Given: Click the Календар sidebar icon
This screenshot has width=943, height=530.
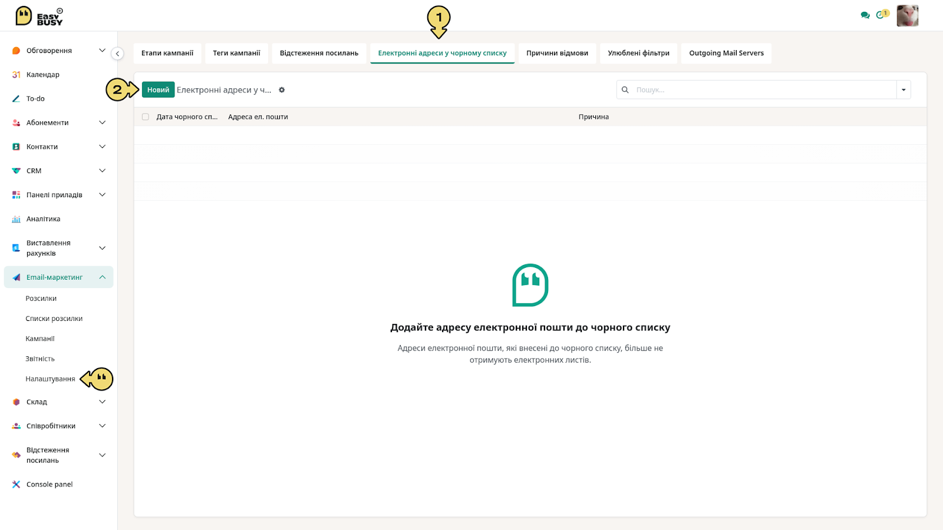Looking at the screenshot, I should click(x=17, y=75).
